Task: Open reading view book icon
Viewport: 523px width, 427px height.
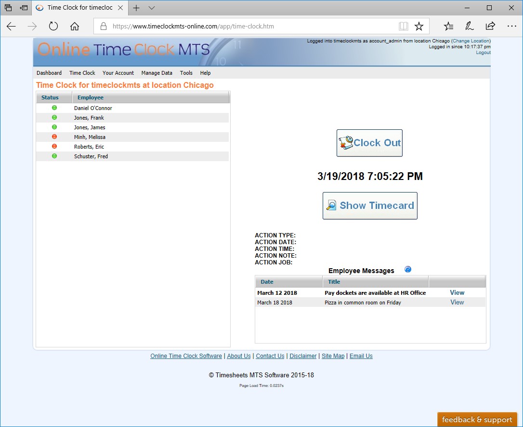Action: 403,26
